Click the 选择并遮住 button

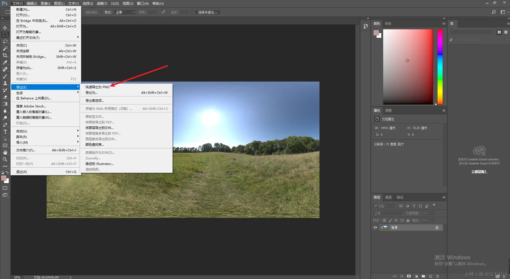pyautogui.click(x=207, y=12)
